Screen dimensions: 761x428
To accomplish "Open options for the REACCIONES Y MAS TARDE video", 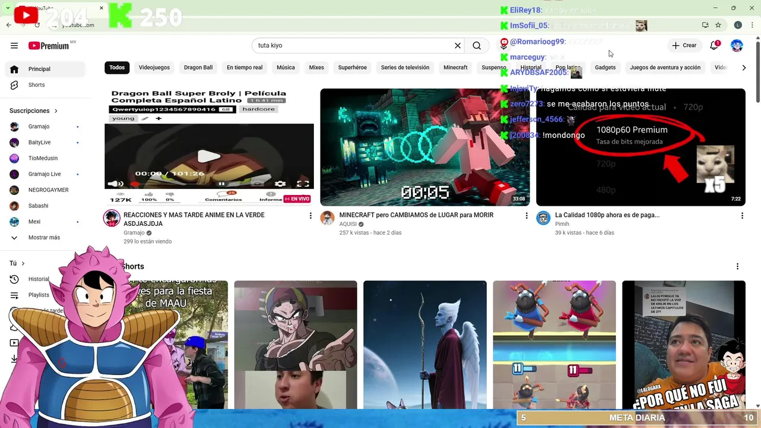I will click(x=310, y=216).
